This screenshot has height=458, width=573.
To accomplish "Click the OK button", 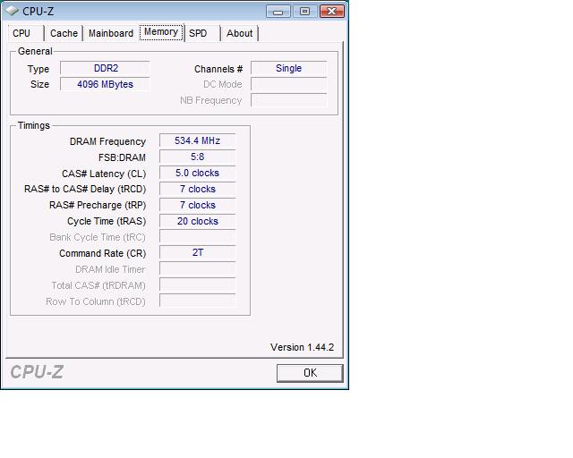I will [310, 373].
